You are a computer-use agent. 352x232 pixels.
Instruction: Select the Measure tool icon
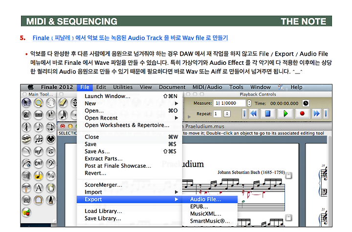pos(39,115)
